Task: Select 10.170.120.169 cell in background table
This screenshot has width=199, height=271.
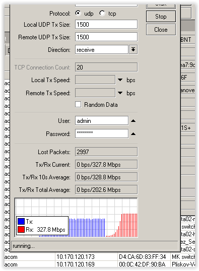Action: point(87,264)
